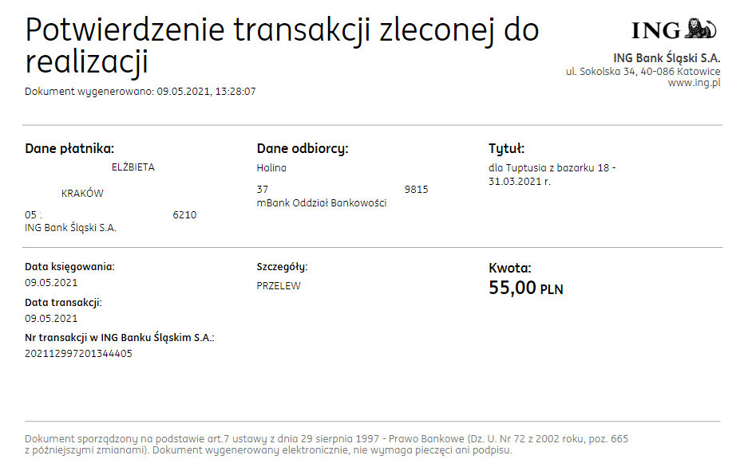
Task: Click the ING Bank Śląski S.A. header name
Action: pyautogui.click(x=667, y=58)
